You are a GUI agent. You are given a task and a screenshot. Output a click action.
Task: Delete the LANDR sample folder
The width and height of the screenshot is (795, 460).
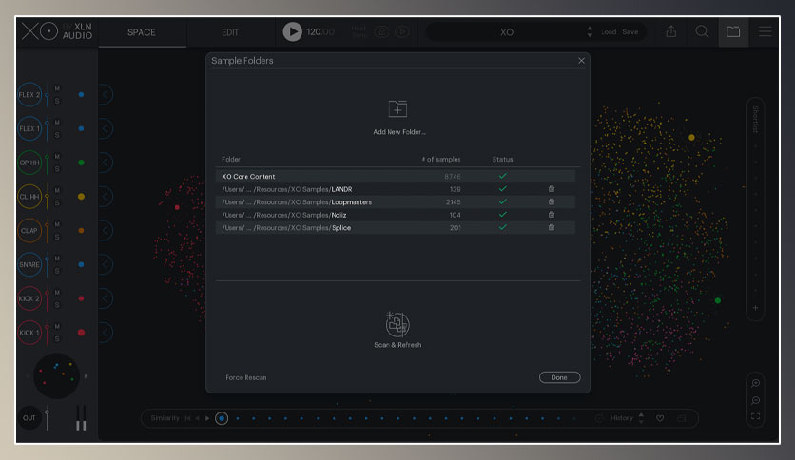[x=552, y=189]
